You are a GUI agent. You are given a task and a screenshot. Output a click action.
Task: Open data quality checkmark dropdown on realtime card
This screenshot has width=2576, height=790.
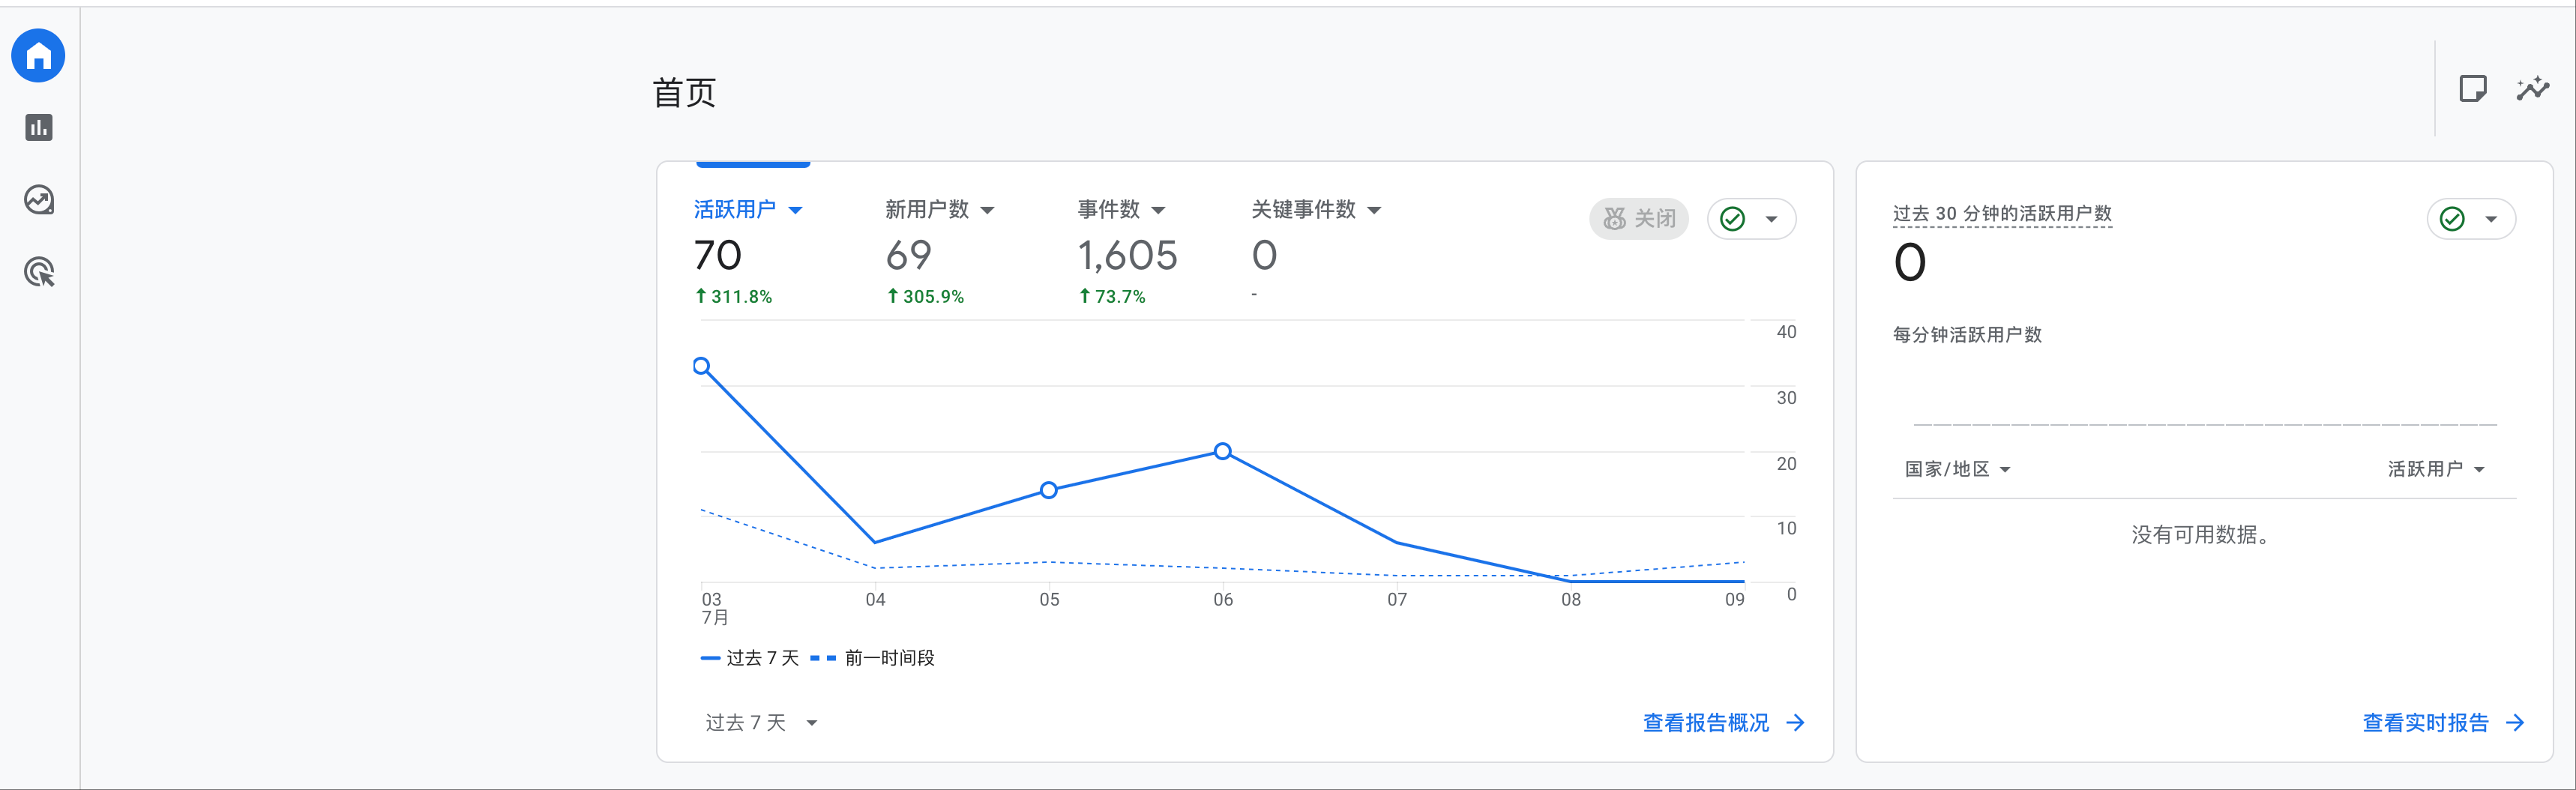pyautogui.click(x=2471, y=219)
